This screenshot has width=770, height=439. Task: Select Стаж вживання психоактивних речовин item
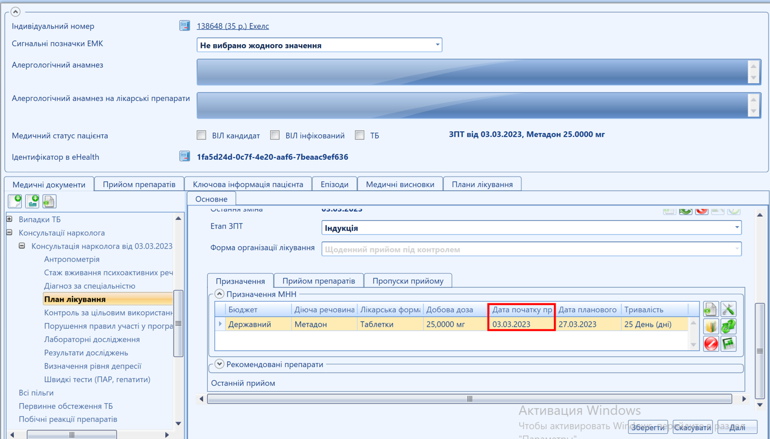click(108, 273)
